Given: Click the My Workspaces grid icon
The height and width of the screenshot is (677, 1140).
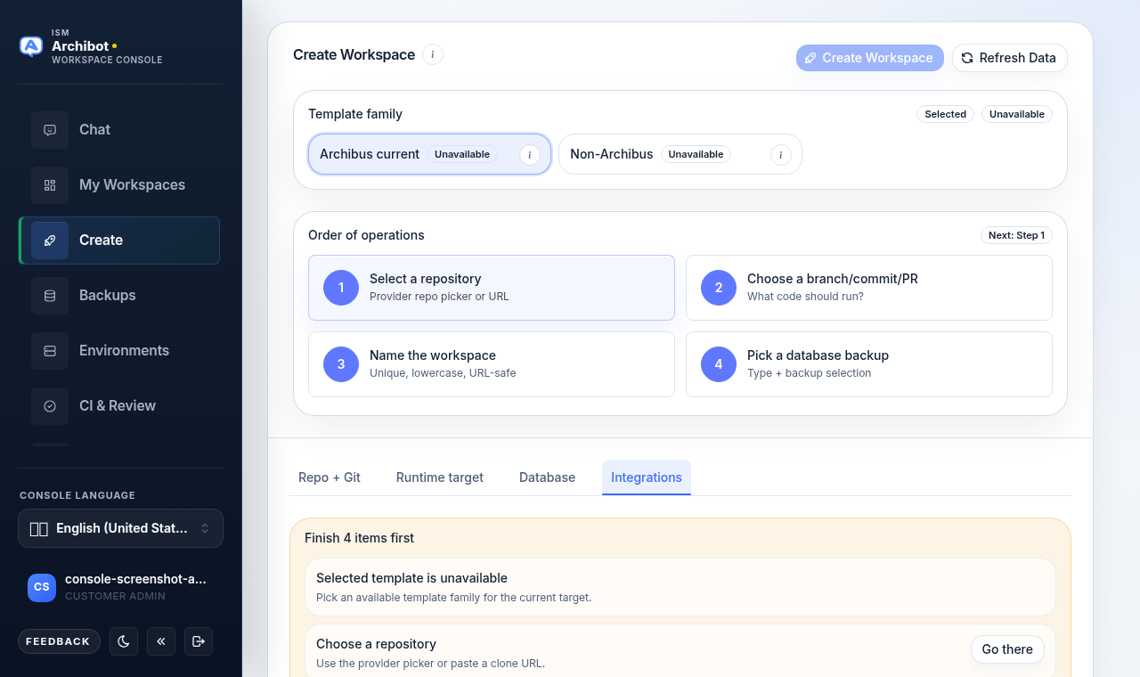Looking at the screenshot, I should (50, 185).
